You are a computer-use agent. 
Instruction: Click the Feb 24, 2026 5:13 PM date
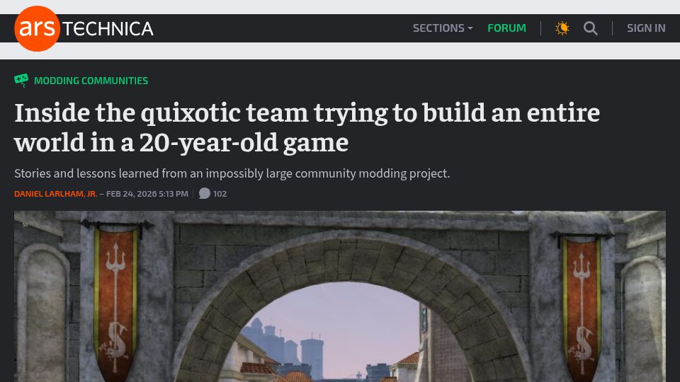[147, 194]
